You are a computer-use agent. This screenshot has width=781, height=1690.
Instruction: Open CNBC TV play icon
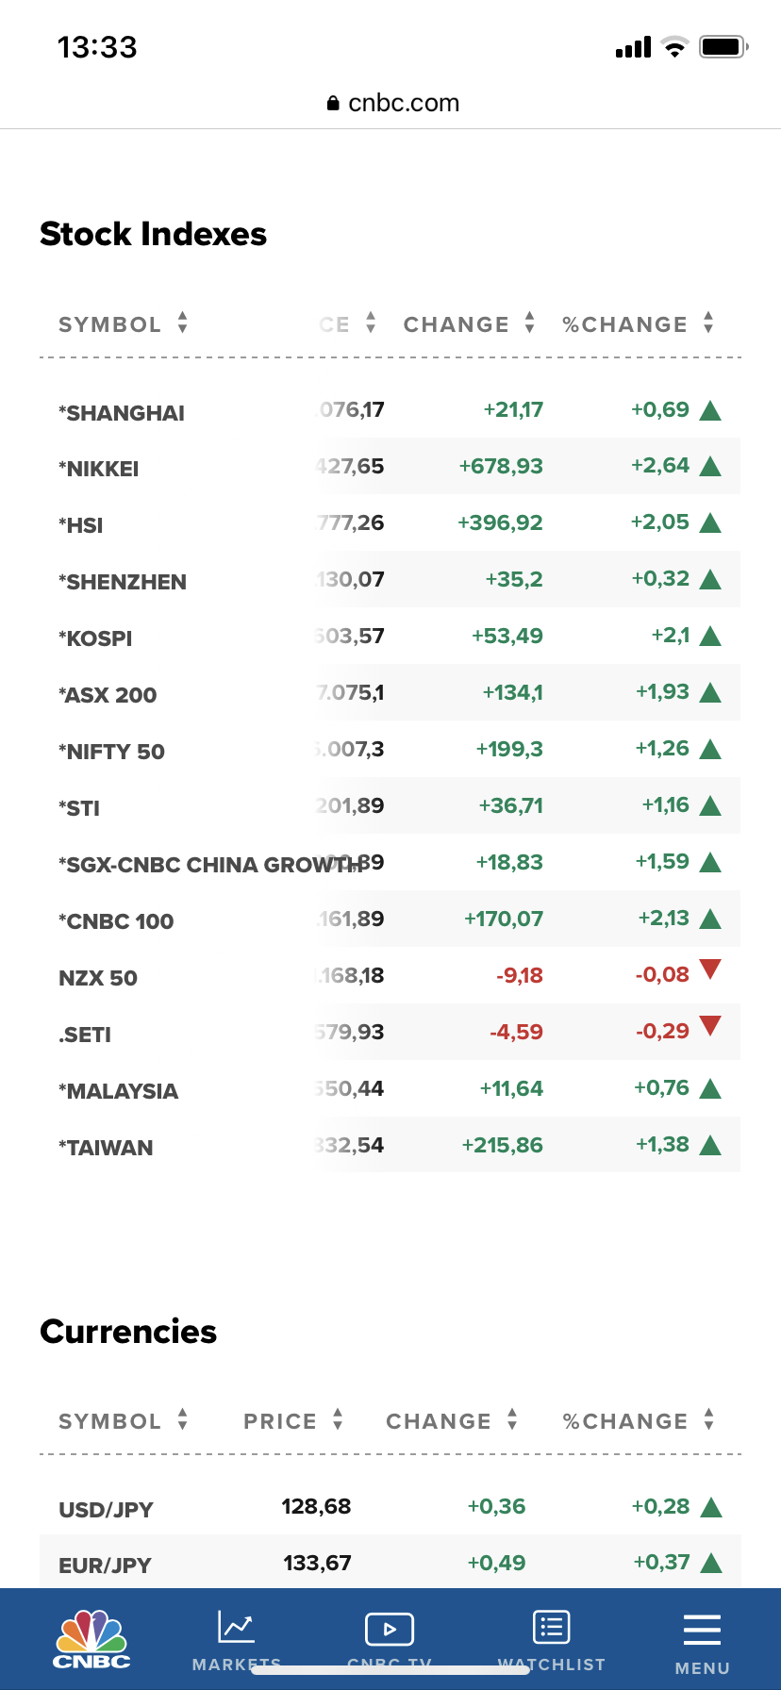389,1629
